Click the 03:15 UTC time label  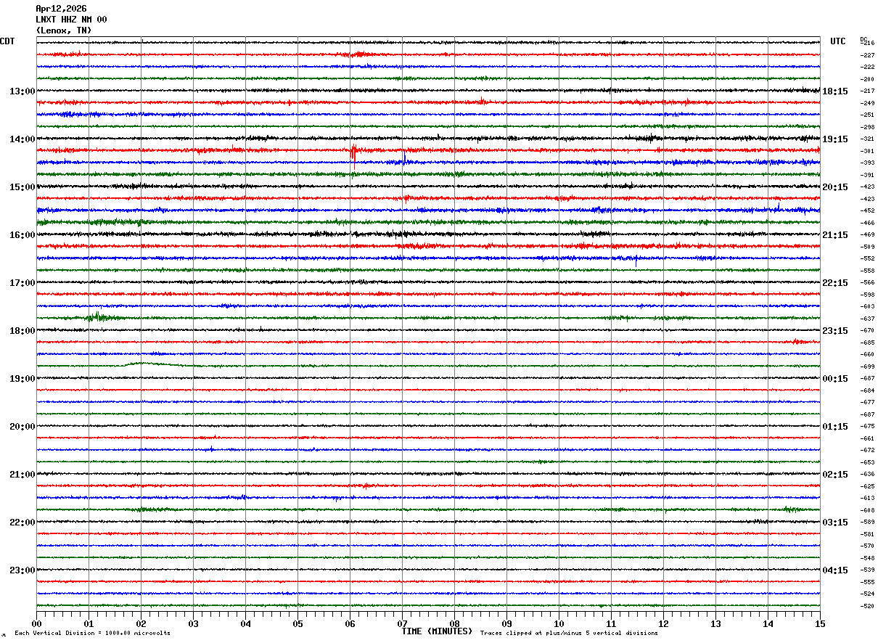point(835,523)
